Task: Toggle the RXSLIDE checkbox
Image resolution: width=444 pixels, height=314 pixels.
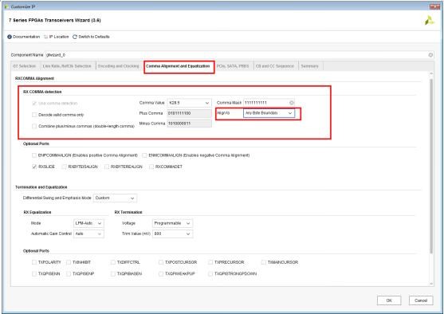Action: pyautogui.click(x=34, y=167)
